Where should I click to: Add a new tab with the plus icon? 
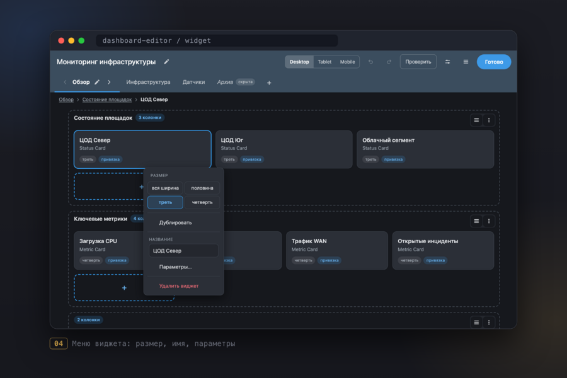[269, 83]
